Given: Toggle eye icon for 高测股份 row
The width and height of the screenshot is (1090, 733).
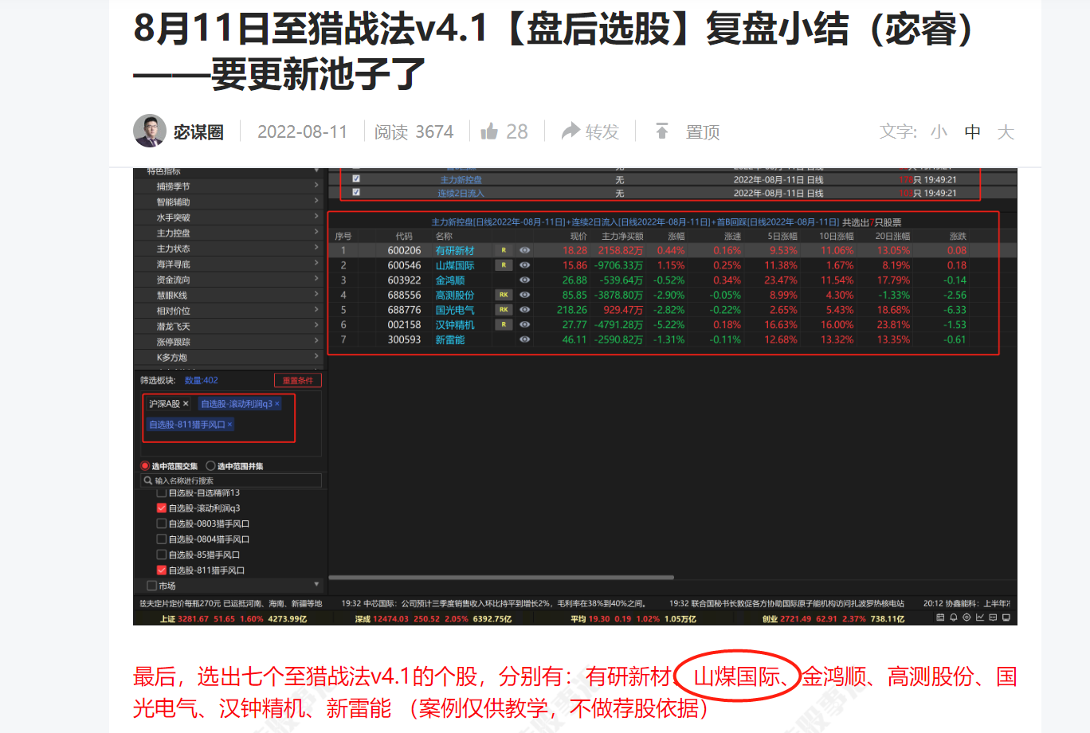Looking at the screenshot, I should coord(525,295).
